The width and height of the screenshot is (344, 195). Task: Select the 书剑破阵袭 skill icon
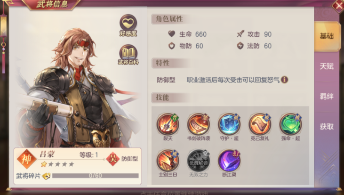pos(199,124)
